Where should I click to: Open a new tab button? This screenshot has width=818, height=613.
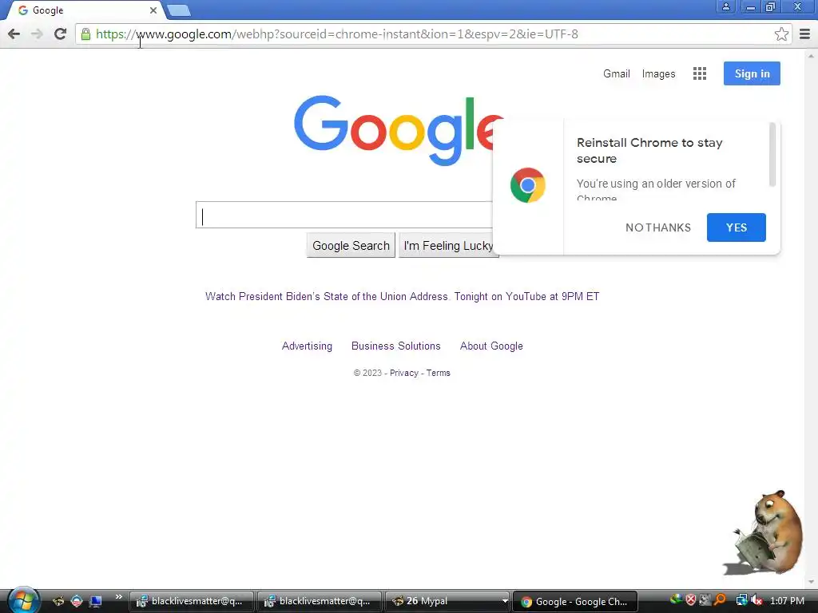[x=179, y=10]
